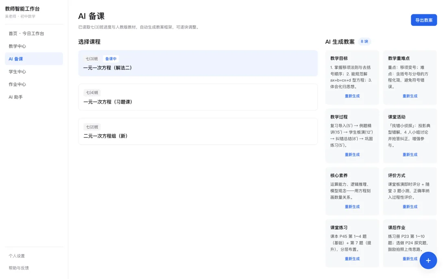Click the 掌握移项法则 objectives text
447x279 pixels.
pyautogui.click(x=351, y=77)
